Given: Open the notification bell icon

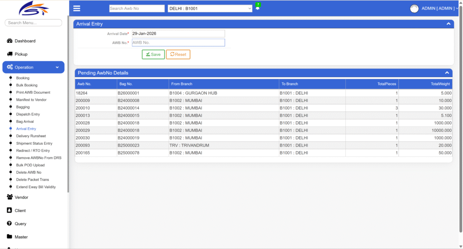Looking at the screenshot, I should coord(258,8).
